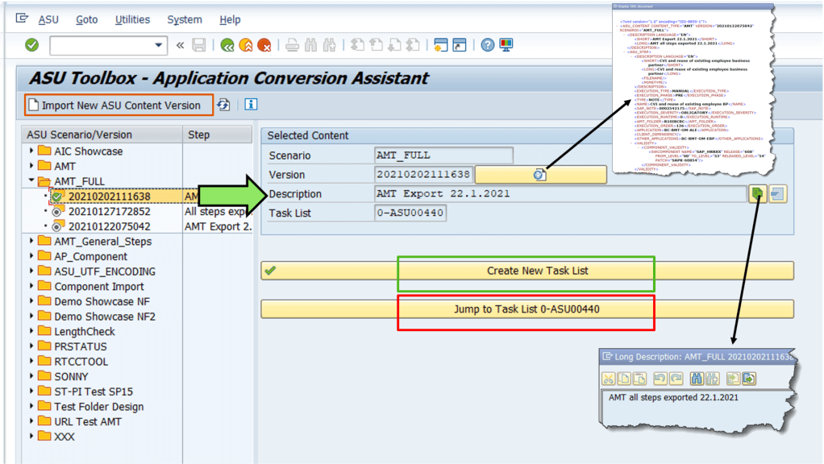Click the Find Next binoculars-plus icon in main toolbar
This screenshot has height=464, width=824.
330,45
